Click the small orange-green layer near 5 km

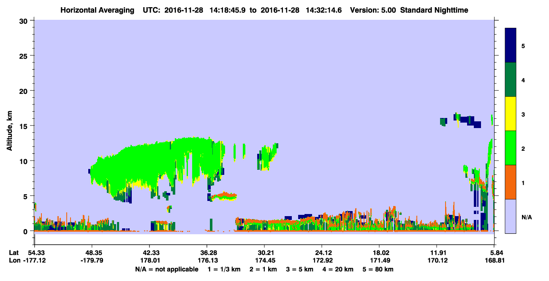coord(224,196)
